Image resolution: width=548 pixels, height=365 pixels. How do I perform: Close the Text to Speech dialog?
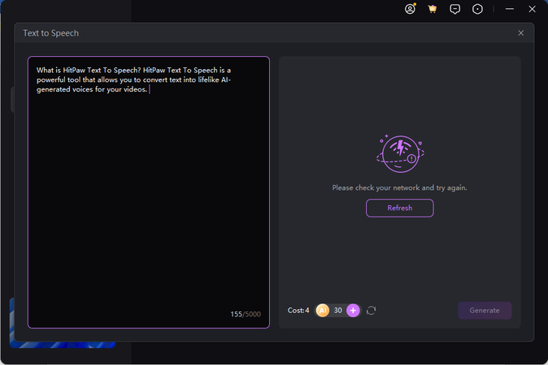click(520, 32)
